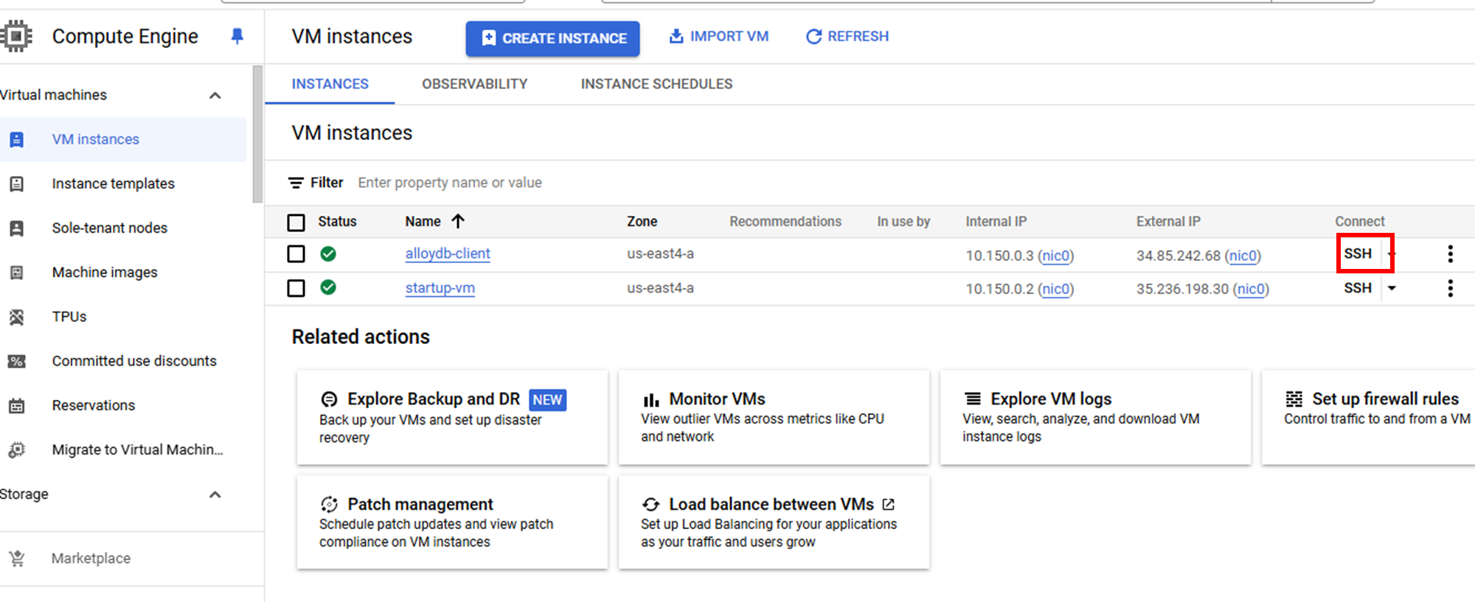Open the Monitor VMs card

tap(774, 417)
